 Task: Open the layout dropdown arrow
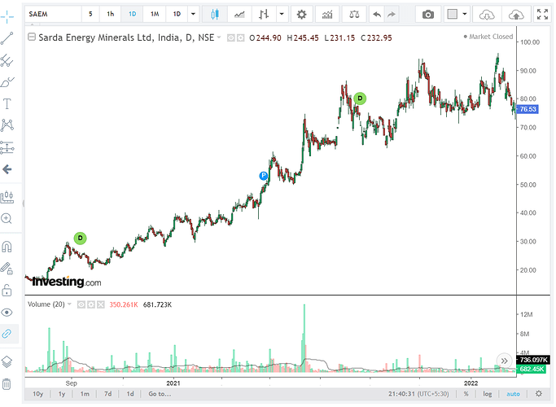pos(465,14)
